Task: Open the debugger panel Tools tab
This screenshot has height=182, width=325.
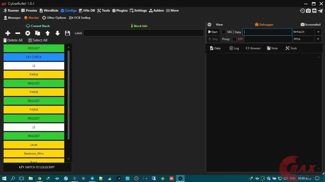Action: [291, 48]
